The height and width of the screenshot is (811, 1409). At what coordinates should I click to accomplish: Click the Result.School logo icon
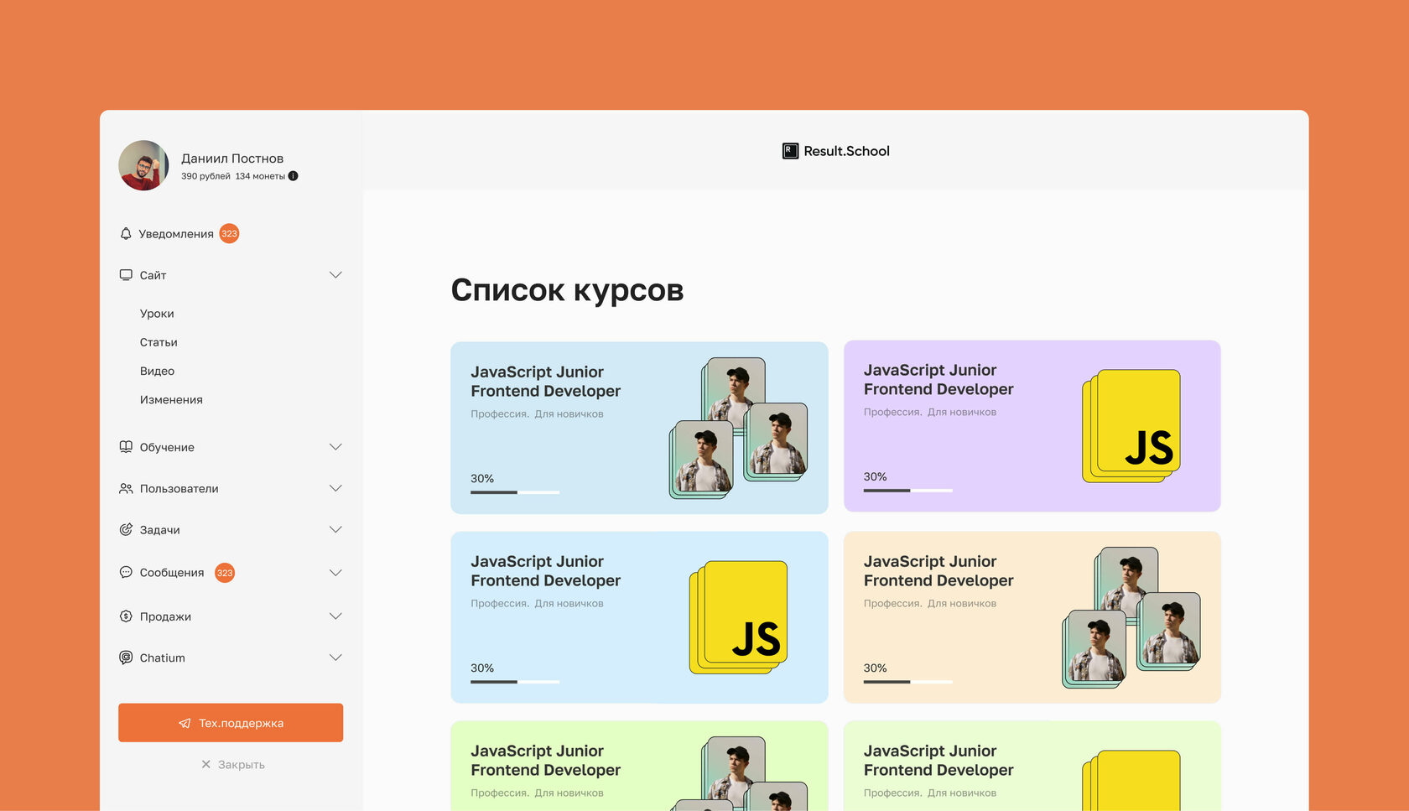(790, 151)
